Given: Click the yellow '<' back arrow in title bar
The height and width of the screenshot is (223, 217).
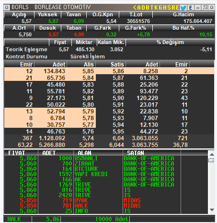Looking at the screenshot, I should tap(135, 7).
